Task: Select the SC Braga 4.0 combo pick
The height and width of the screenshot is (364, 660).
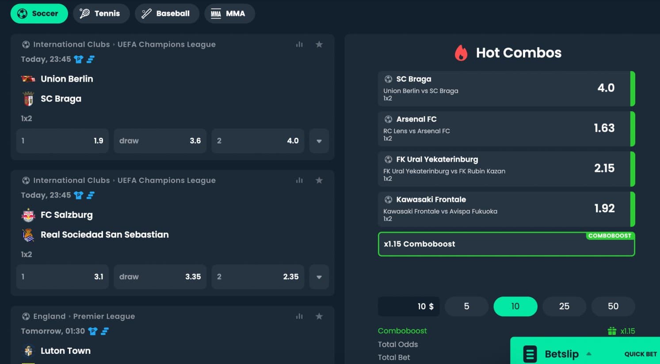Action: click(506, 89)
